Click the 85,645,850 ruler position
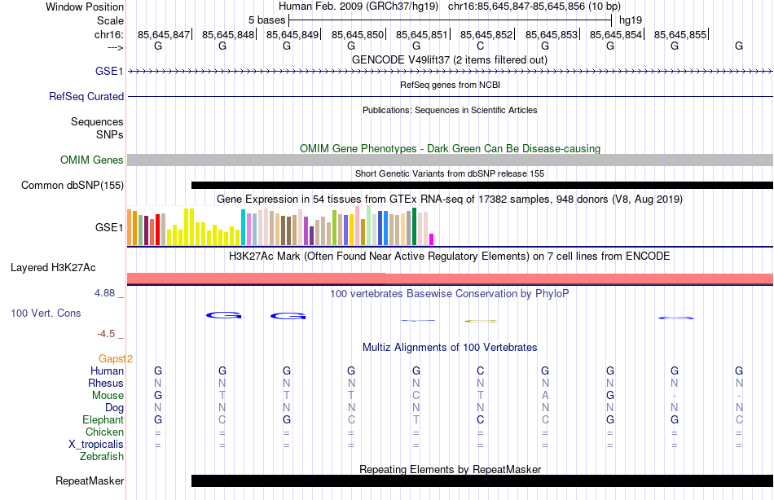This screenshot has width=774, height=500. (358, 34)
